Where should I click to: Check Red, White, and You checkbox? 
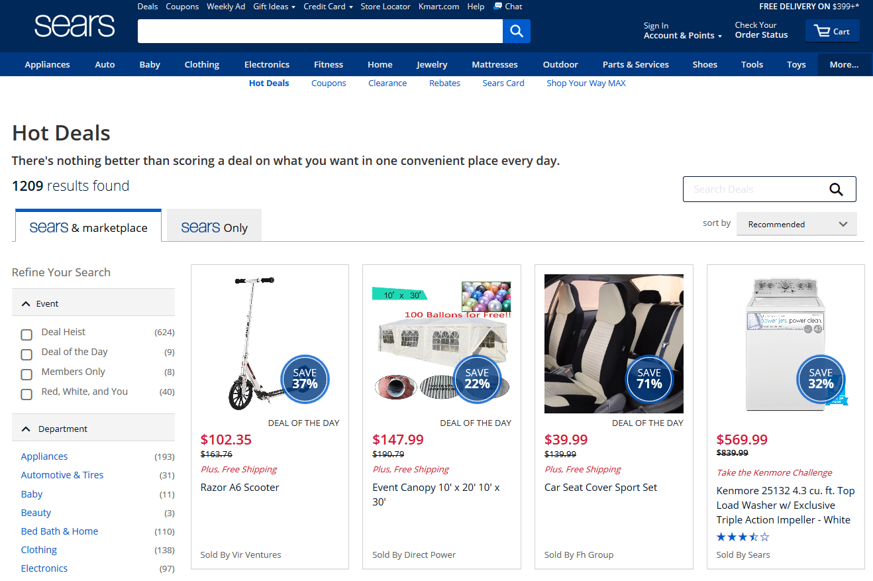click(26, 394)
